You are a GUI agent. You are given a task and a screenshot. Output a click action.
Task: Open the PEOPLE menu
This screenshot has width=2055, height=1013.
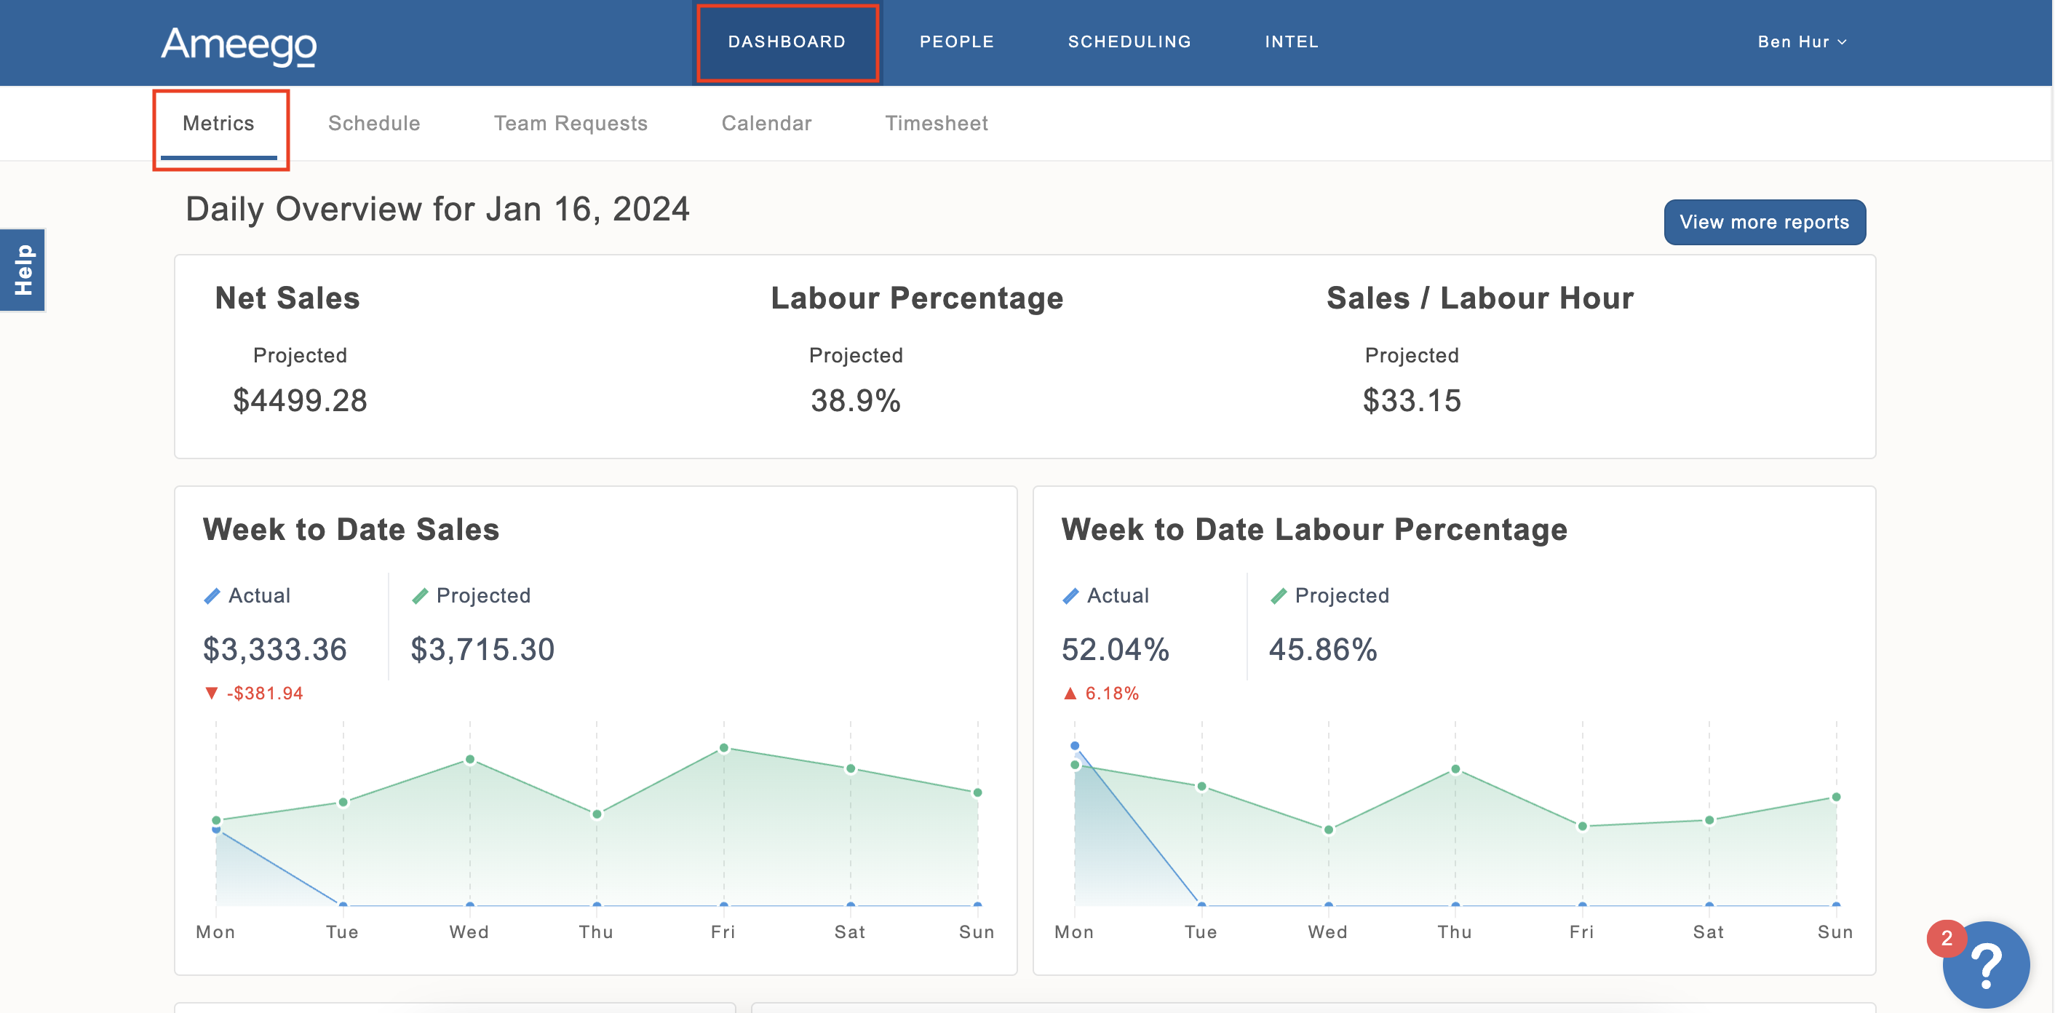coord(956,41)
